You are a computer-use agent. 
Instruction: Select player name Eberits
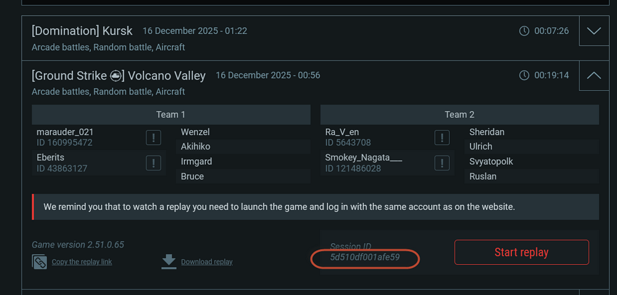(x=51, y=157)
